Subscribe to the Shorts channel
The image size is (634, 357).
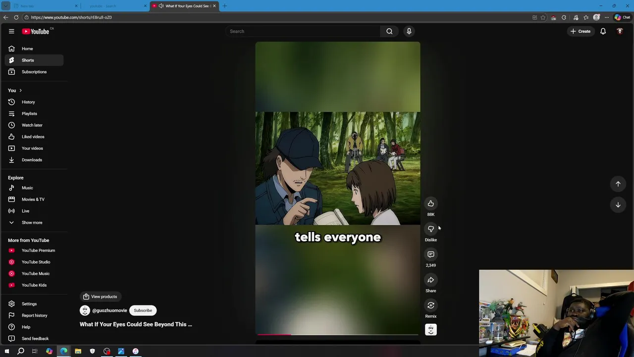143,310
